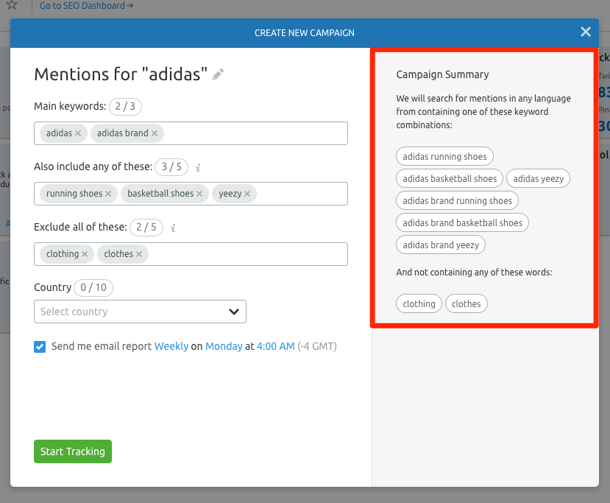The height and width of the screenshot is (503, 610).
Task: Click the pencil edit icon beside campaign title
Action: pyautogui.click(x=218, y=74)
